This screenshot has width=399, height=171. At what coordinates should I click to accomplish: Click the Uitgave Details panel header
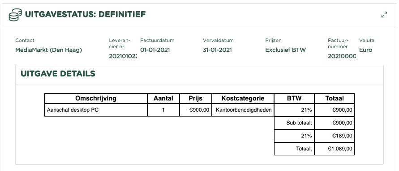tap(199, 74)
